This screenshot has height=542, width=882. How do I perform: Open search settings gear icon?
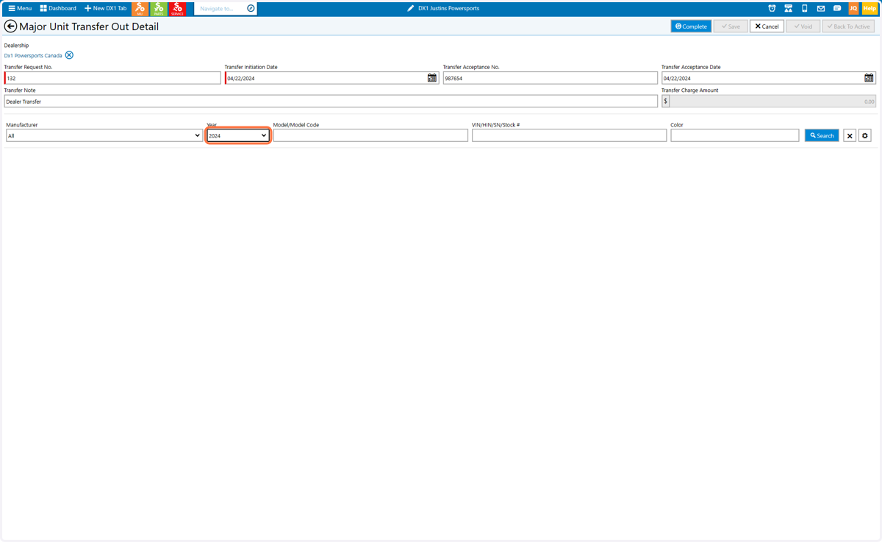(865, 135)
